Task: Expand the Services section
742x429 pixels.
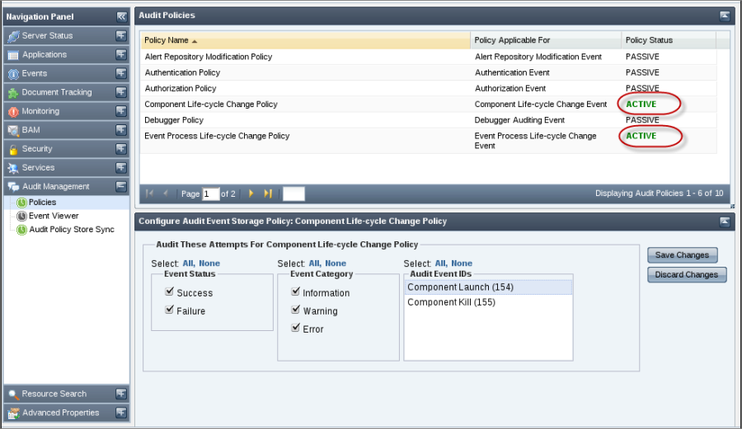Action: 121,169
